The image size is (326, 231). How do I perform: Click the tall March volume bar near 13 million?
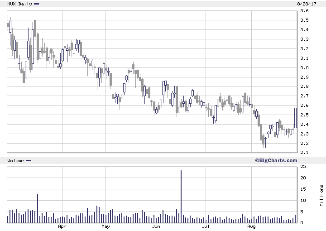tap(38, 208)
